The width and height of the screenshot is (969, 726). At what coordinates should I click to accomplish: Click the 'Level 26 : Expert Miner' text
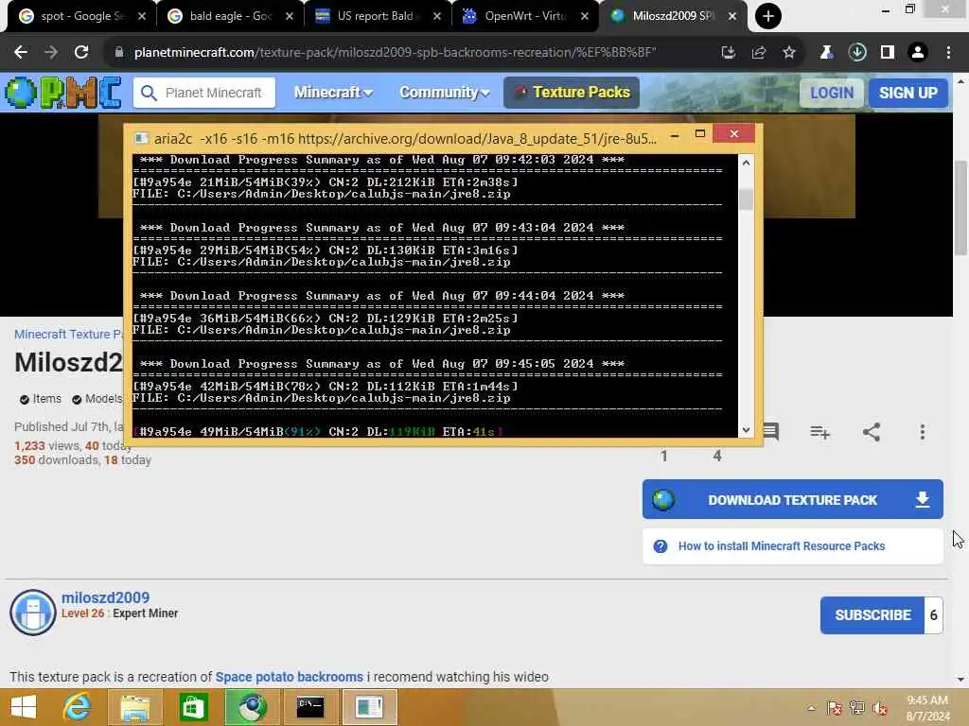click(x=120, y=613)
